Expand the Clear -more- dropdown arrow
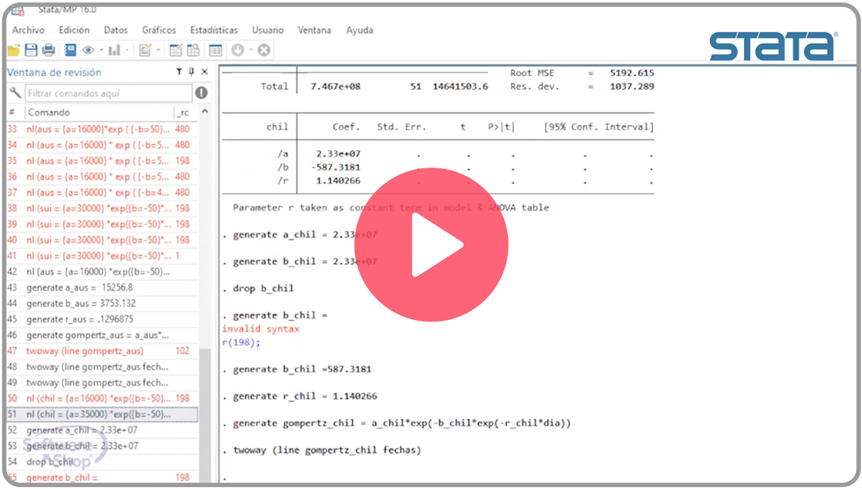Viewport: 862px width, 489px height. coord(250,50)
